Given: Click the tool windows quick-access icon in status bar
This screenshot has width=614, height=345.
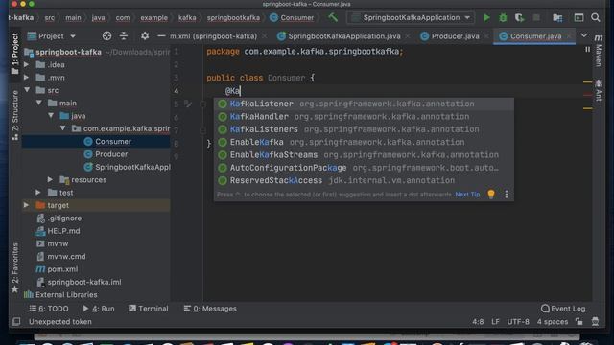Looking at the screenshot, I should click(x=16, y=322).
